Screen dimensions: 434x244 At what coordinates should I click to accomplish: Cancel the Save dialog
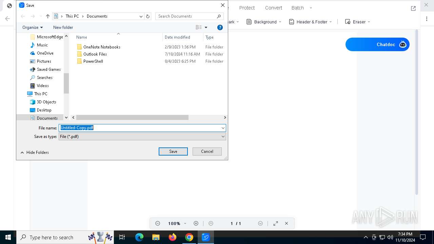pyautogui.click(x=207, y=151)
